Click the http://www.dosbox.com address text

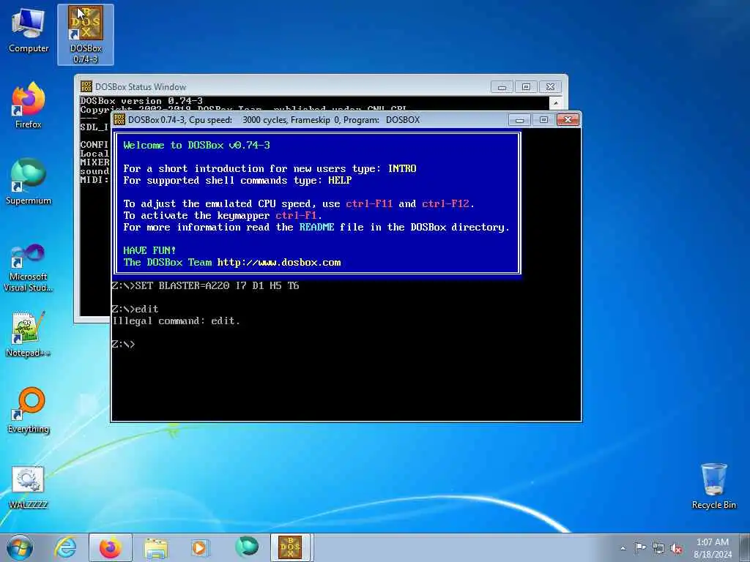pos(279,263)
